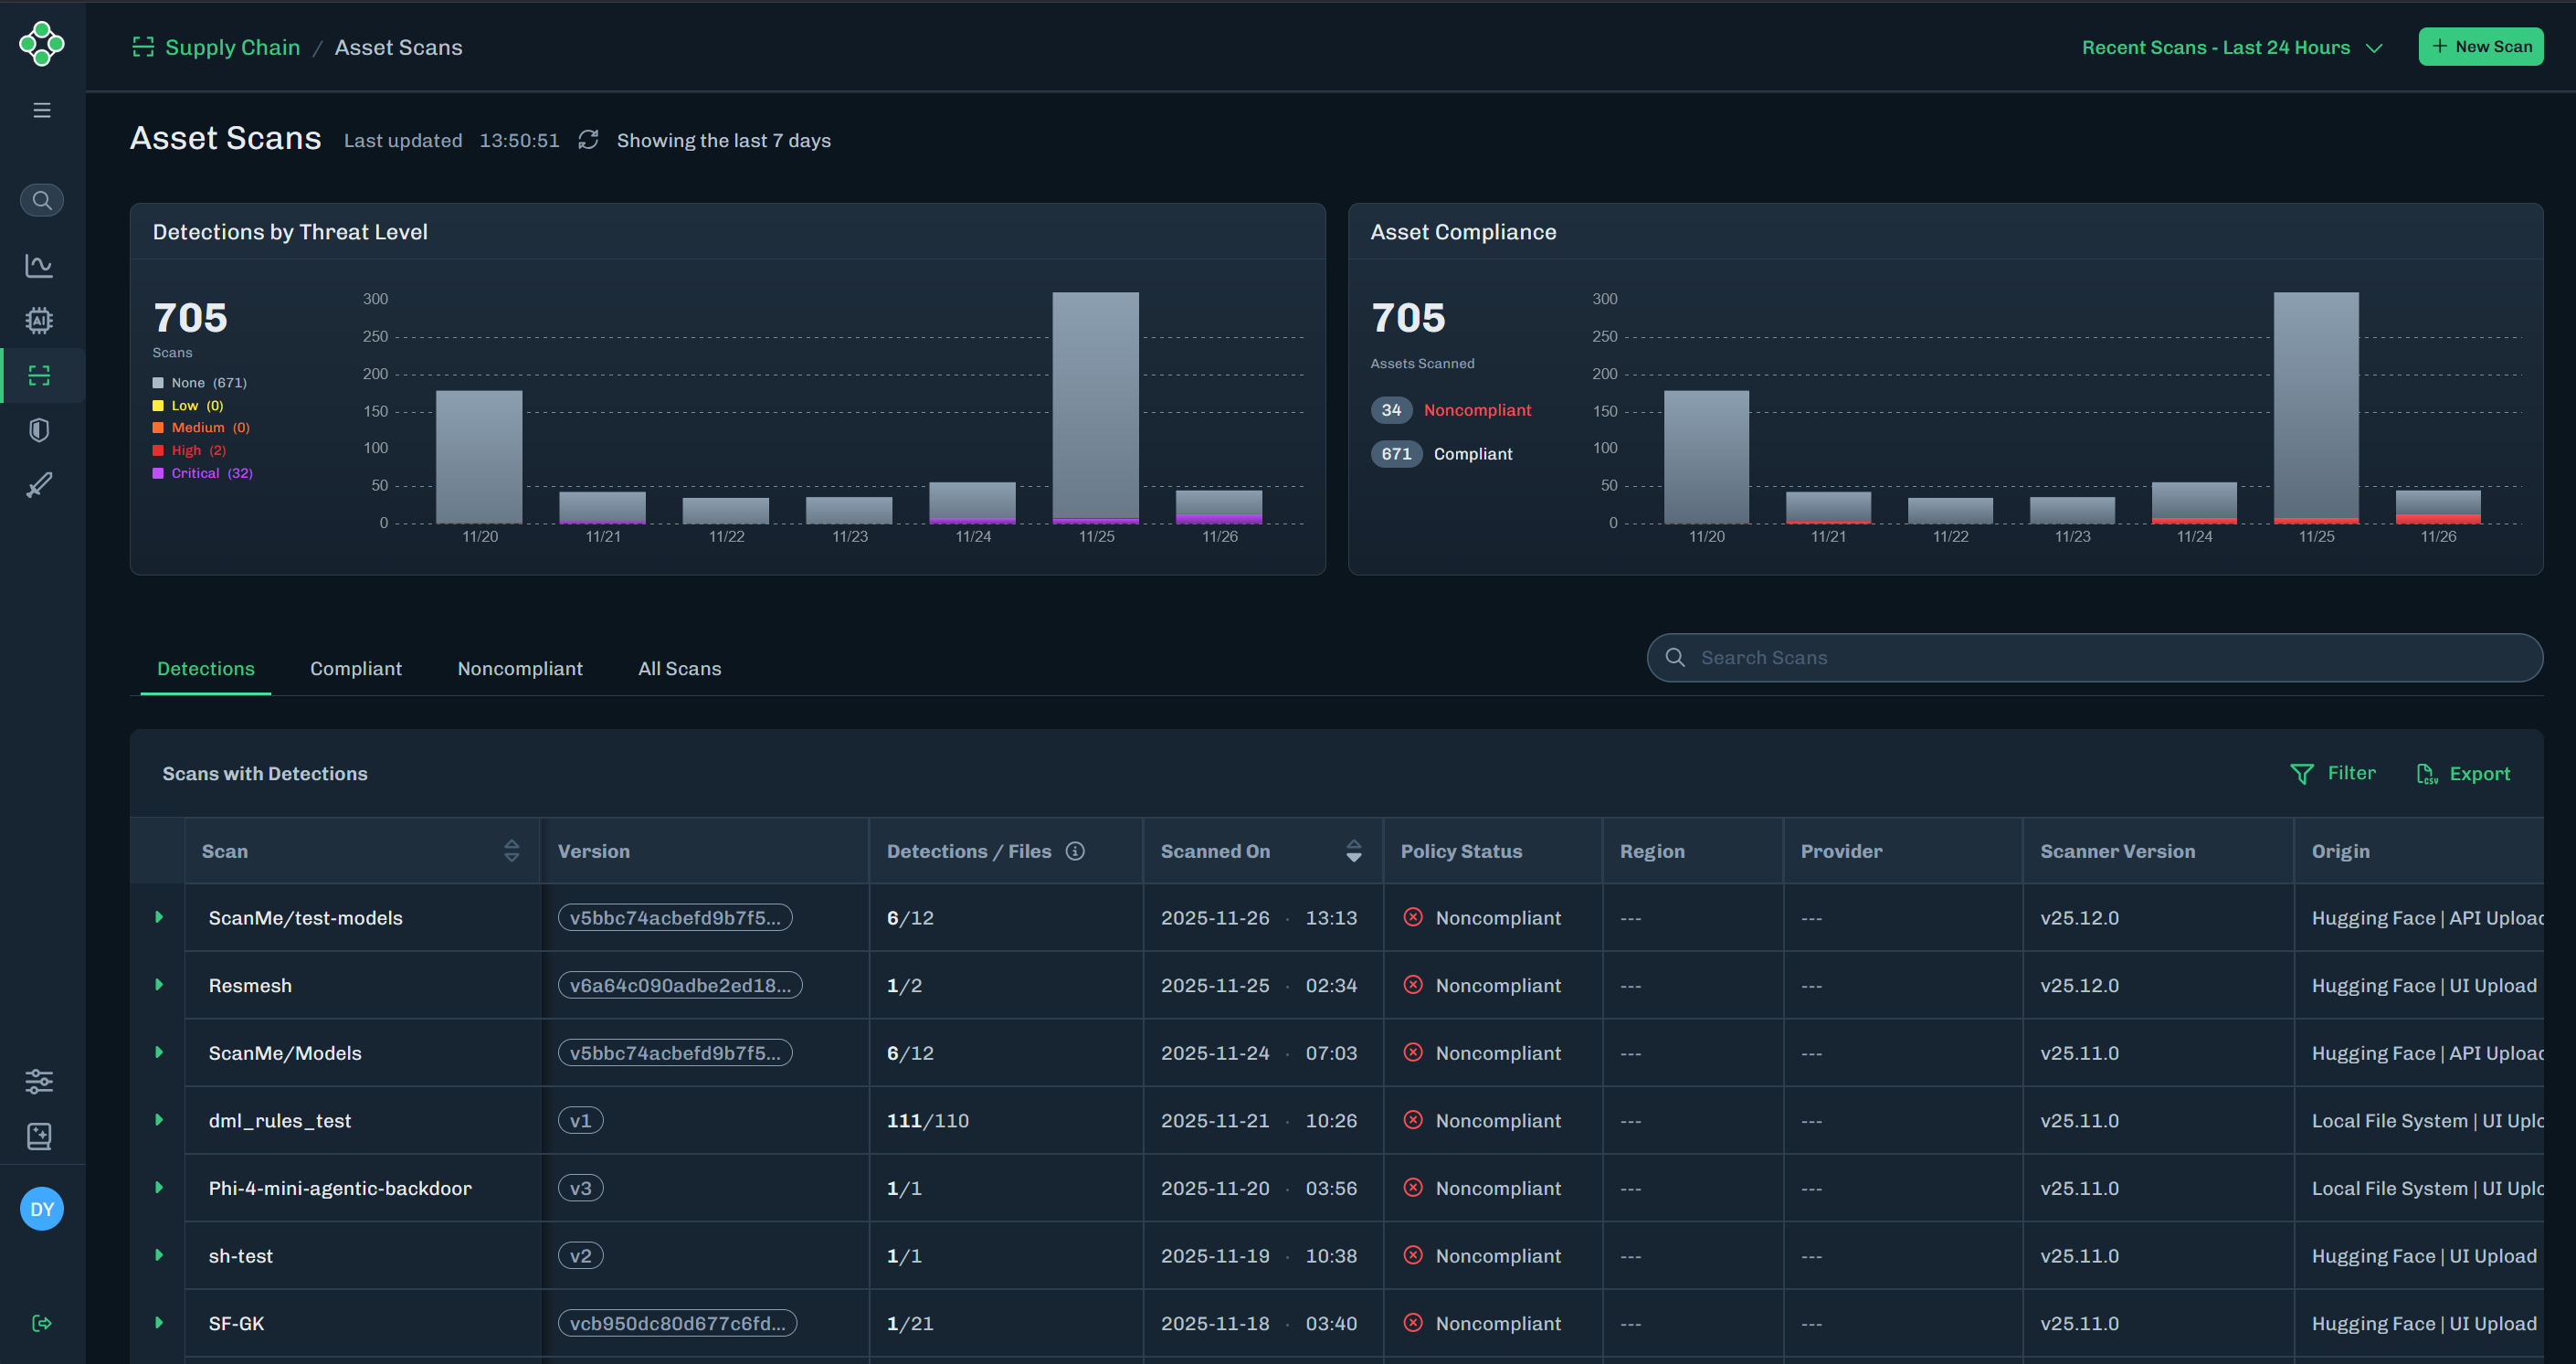
Task: Click the brush icon in the sidebar
Action: [x=39, y=485]
